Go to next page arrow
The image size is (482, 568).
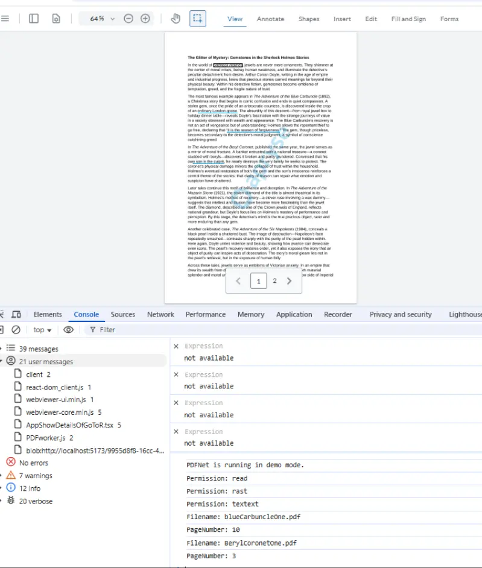click(x=289, y=281)
